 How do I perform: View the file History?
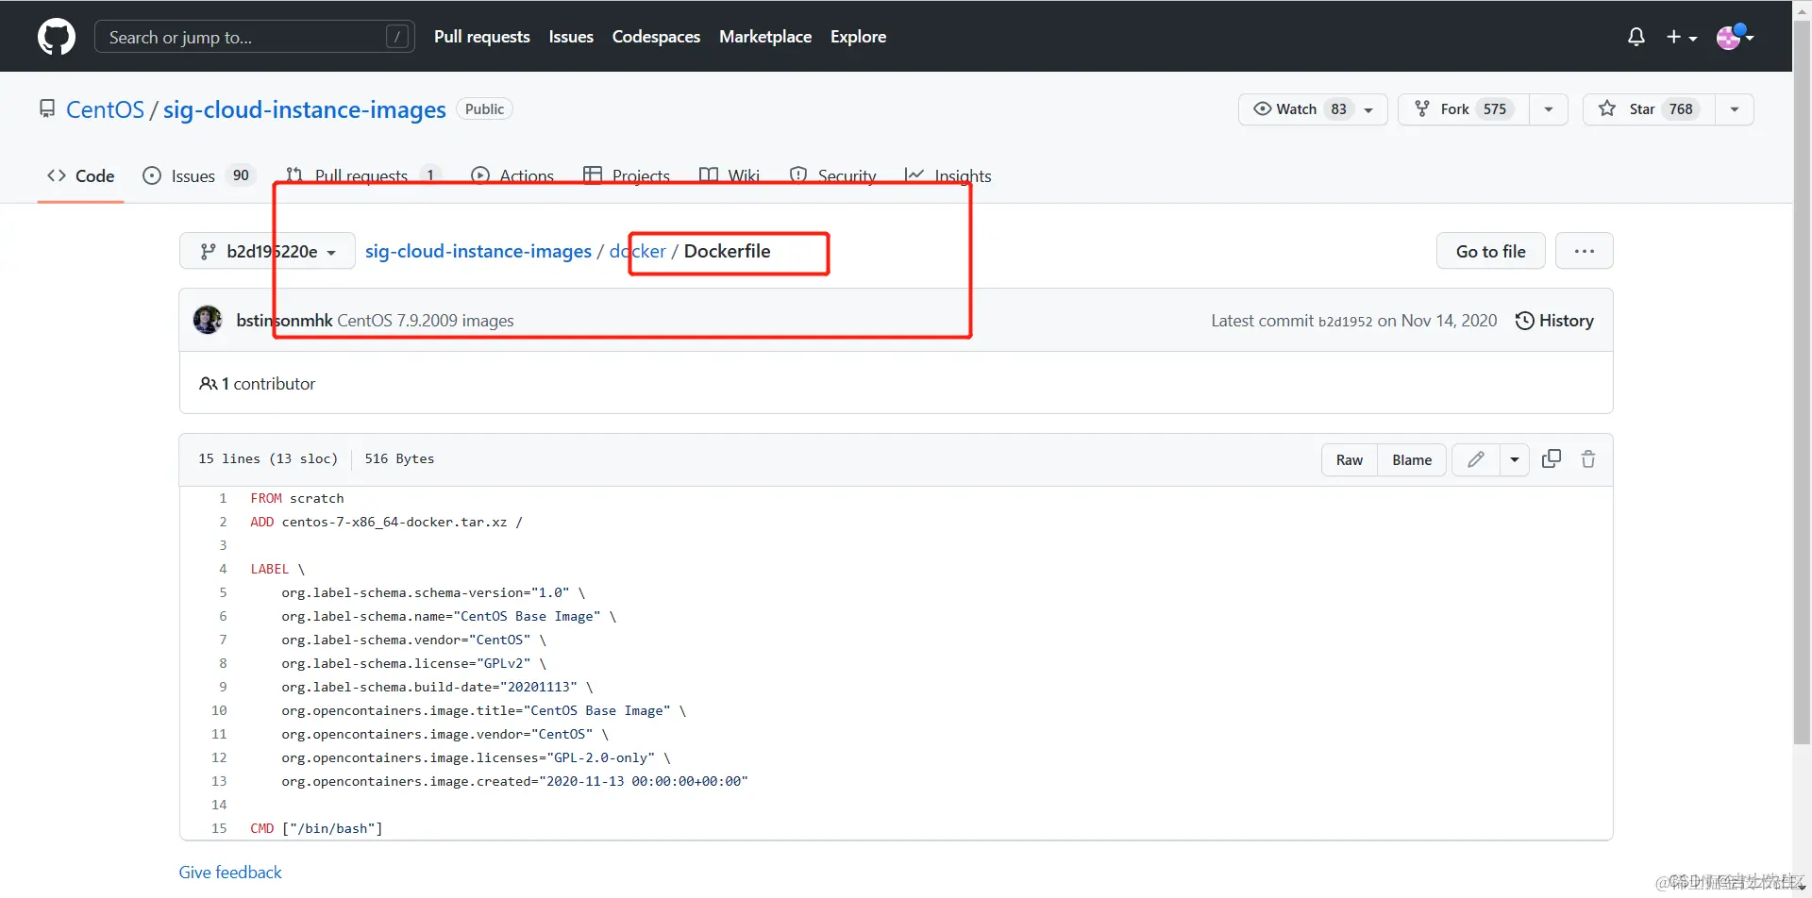(1554, 321)
